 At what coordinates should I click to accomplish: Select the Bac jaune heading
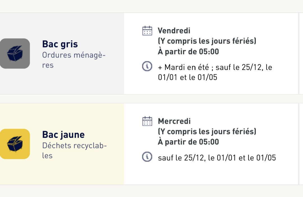(x=63, y=134)
